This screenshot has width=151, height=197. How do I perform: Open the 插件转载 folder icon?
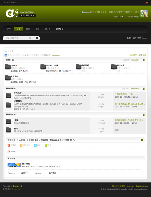click(x=114, y=67)
